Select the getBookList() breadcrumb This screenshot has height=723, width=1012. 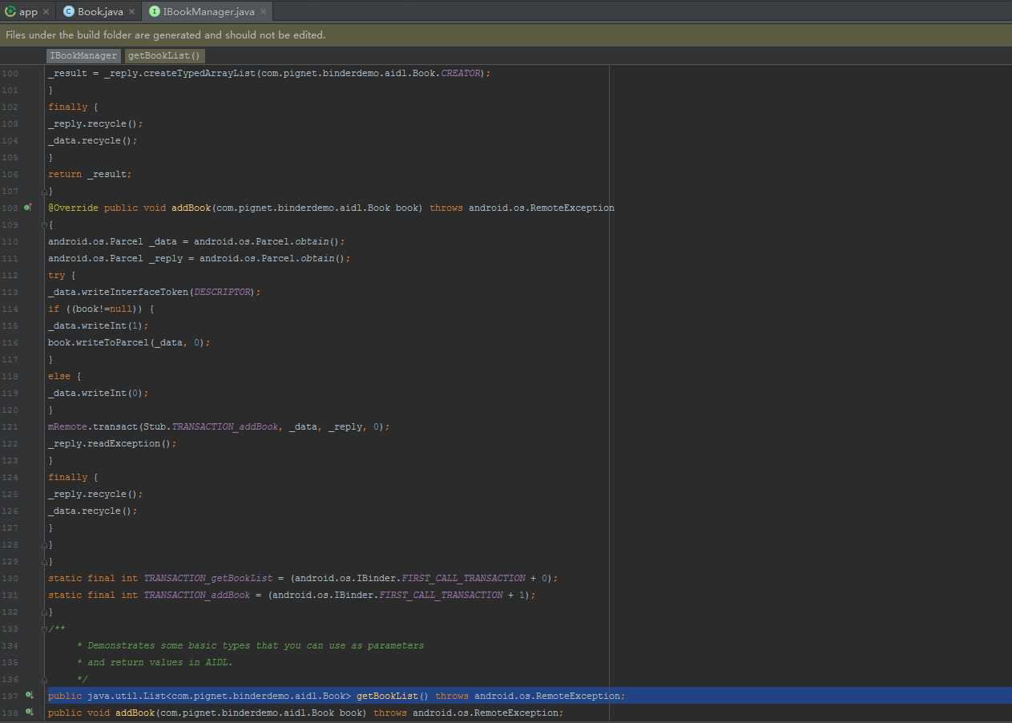click(x=164, y=55)
